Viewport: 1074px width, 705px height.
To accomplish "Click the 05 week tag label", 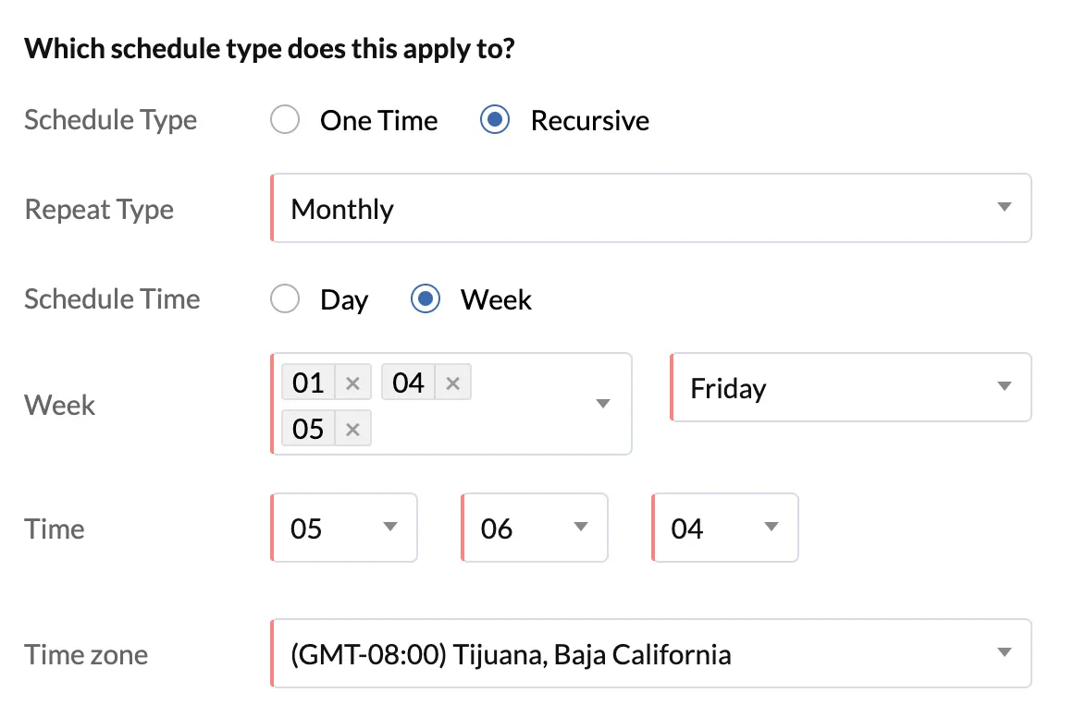I will coord(308,429).
